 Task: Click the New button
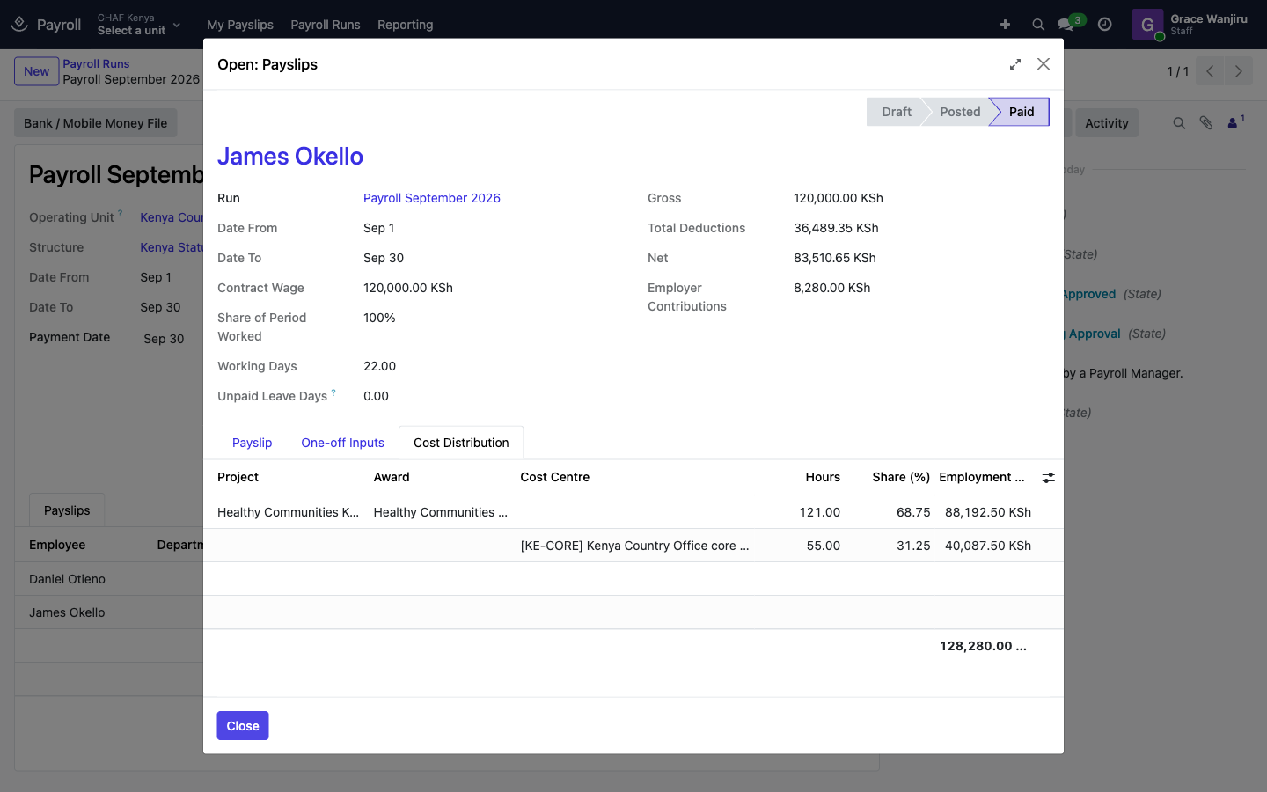pyautogui.click(x=37, y=71)
